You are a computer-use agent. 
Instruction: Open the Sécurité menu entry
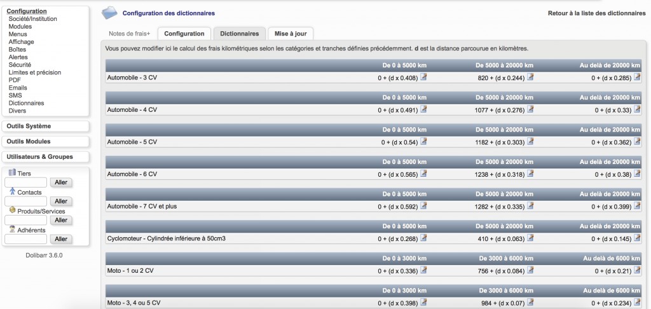[20, 65]
